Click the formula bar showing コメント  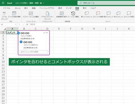coord(82,24)
